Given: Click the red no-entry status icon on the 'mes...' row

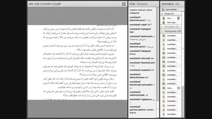Looking at the screenshot, I should pos(179,88).
